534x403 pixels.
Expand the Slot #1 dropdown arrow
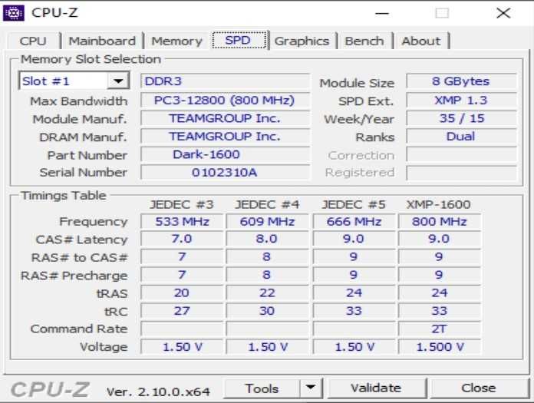pyautogui.click(x=118, y=81)
